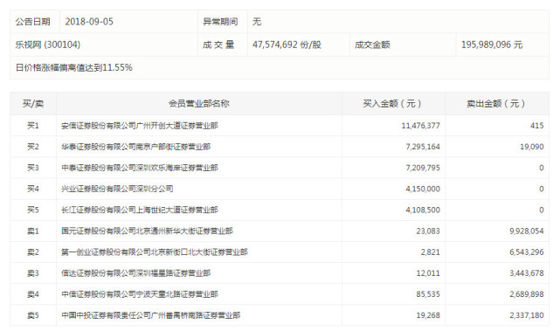Select the 买2 row label
Viewport: 560px width, 331px height.
coord(33,147)
